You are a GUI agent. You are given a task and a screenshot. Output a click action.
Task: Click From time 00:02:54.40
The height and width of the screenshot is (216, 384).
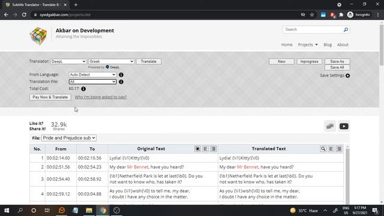point(58,179)
